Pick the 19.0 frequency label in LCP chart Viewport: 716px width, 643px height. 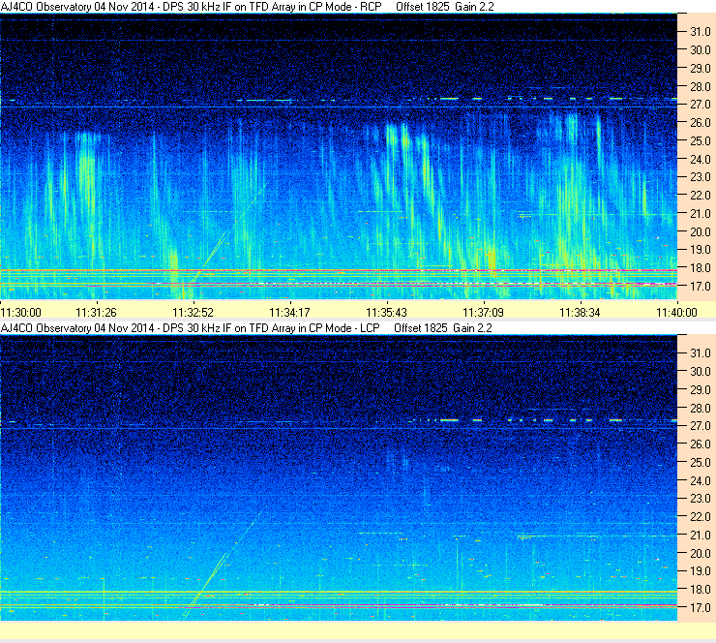click(x=700, y=570)
